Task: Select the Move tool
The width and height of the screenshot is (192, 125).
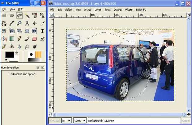Action: 35,23
